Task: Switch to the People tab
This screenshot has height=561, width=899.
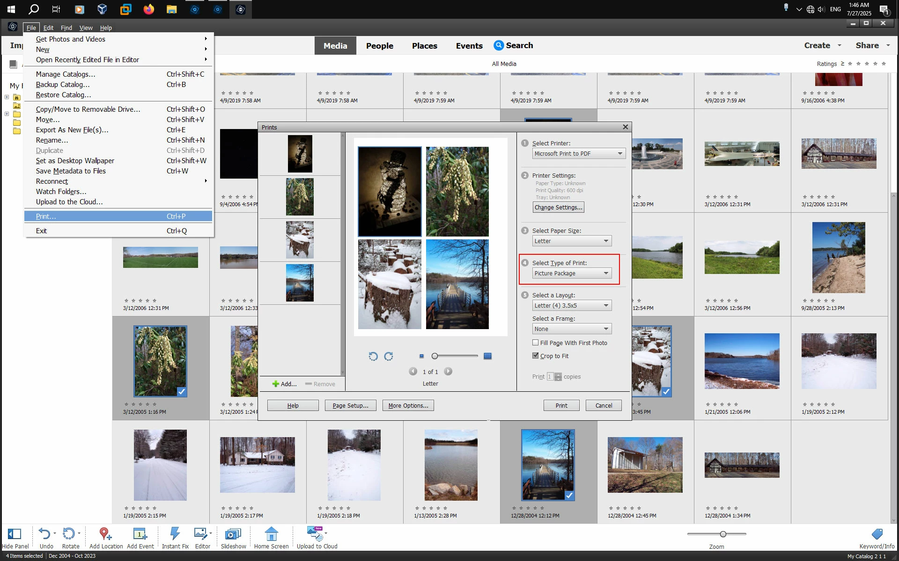Action: (x=379, y=46)
